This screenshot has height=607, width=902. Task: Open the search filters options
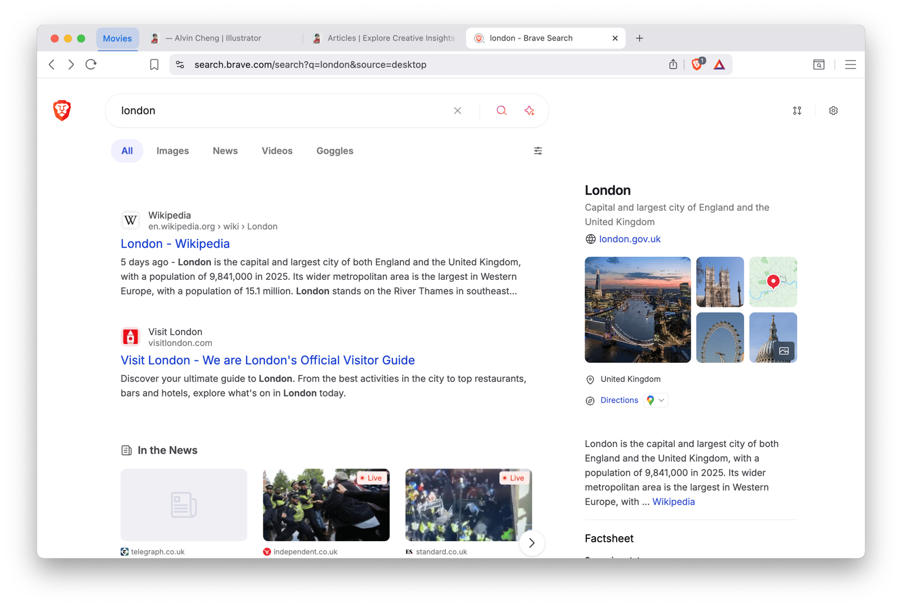538,151
